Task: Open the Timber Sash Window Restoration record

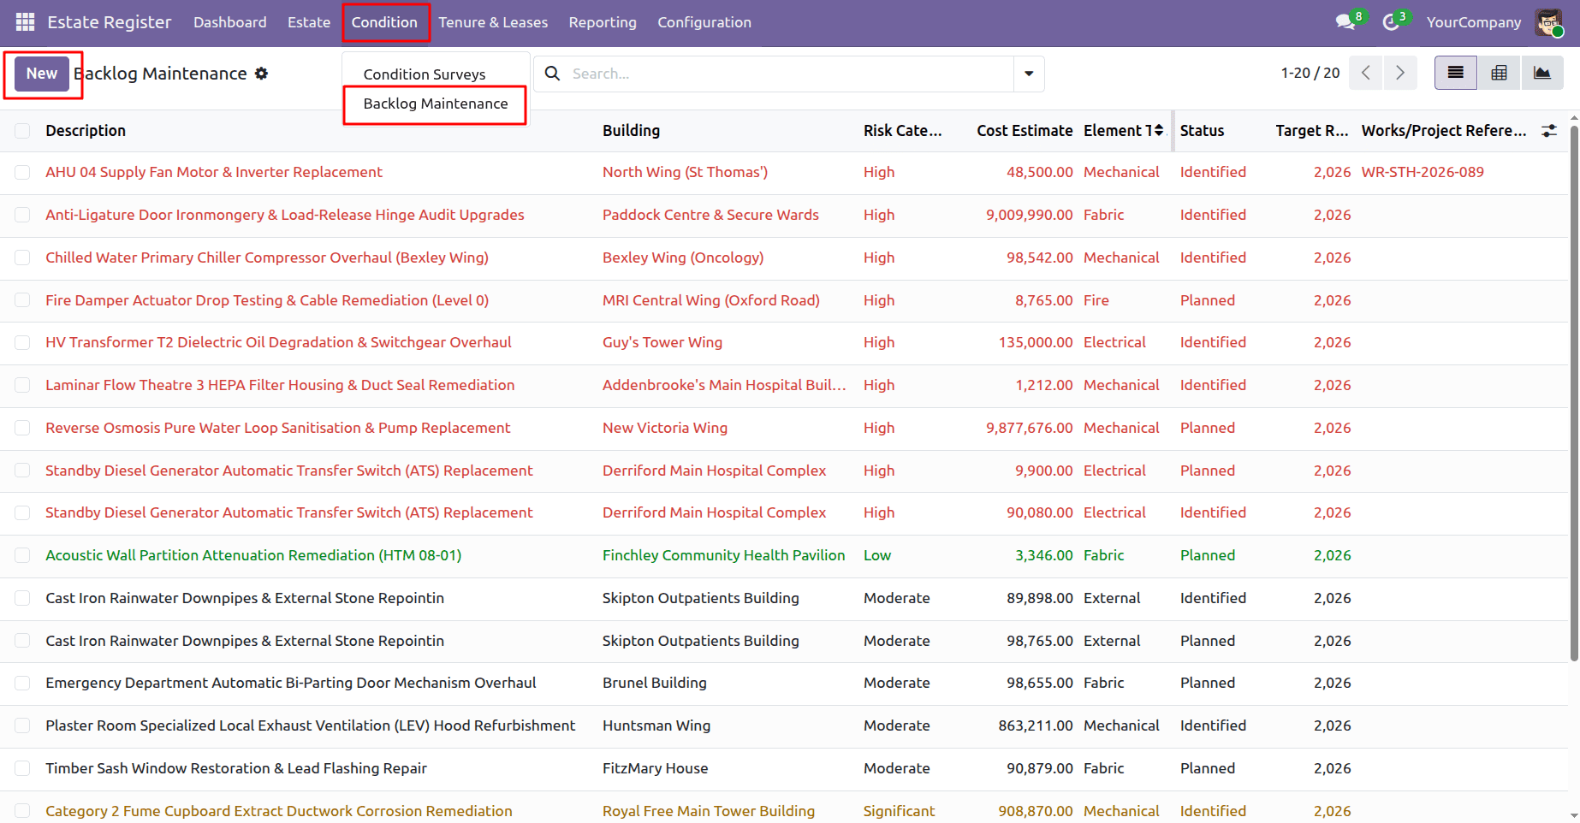Action: pyautogui.click(x=236, y=768)
